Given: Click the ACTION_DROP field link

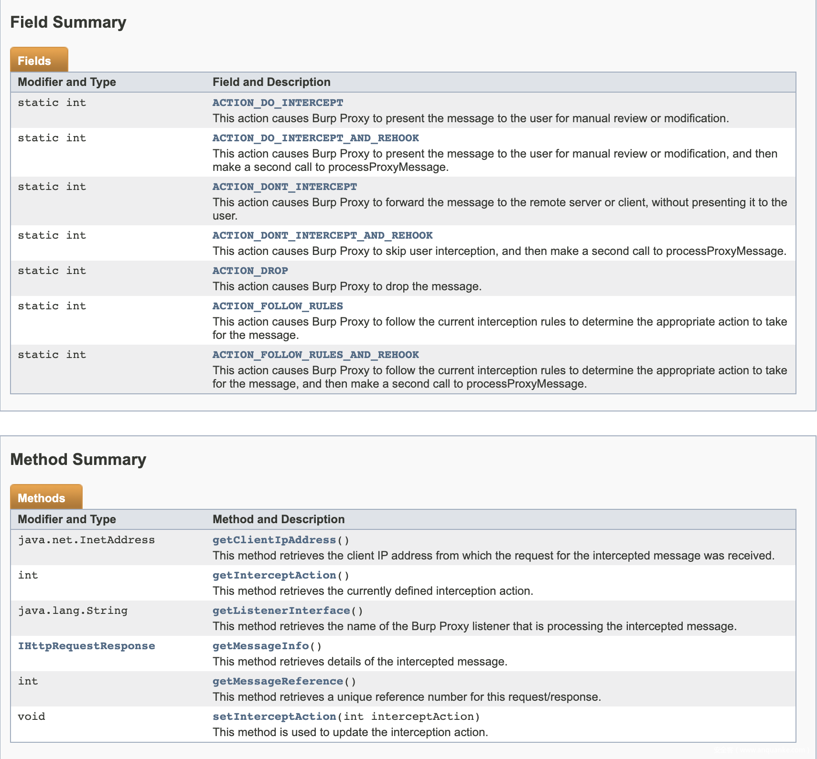Looking at the screenshot, I should pyautogui.click(x=250, y=271).
